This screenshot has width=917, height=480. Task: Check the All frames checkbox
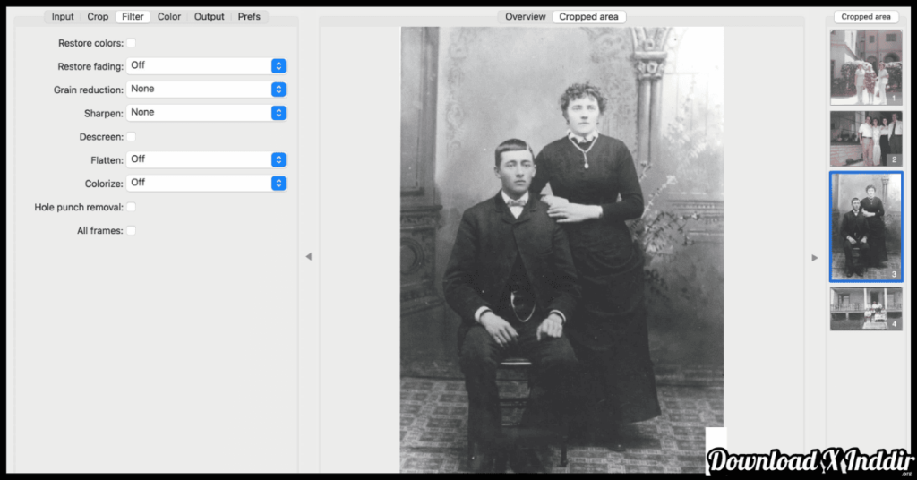click(131, 230)
